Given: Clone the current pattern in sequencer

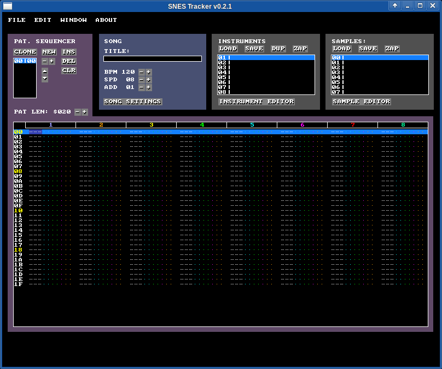Looking at the screenshot, I should [25, 52].
